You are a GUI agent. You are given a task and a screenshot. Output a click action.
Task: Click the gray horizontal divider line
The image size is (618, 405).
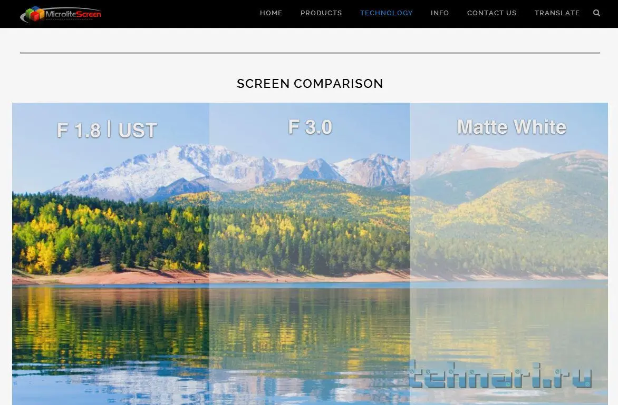coord(310,53)
